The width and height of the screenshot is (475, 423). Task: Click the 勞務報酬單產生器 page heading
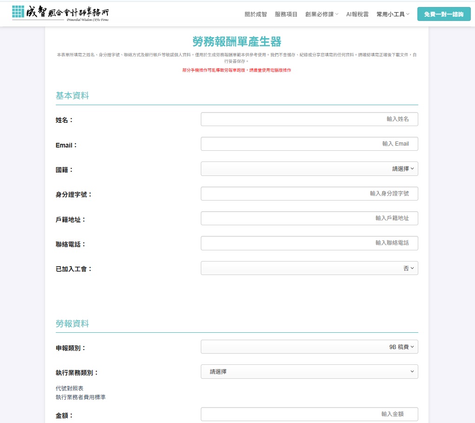coord(237,42)
